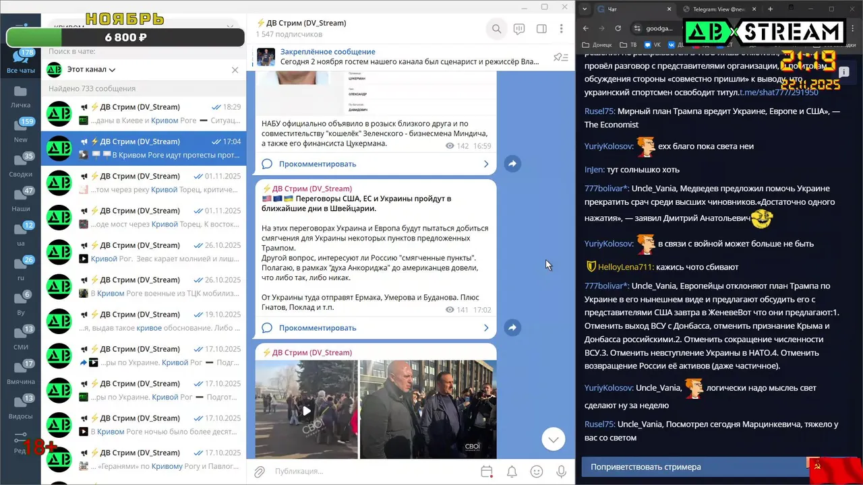
Task: Show the pinned messages list icon
Action: [560, 57]
